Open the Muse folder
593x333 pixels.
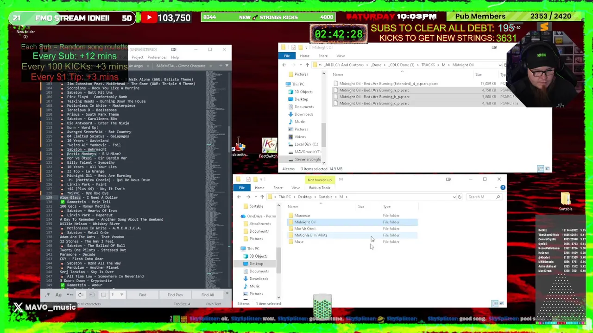[x=299, y=242]
